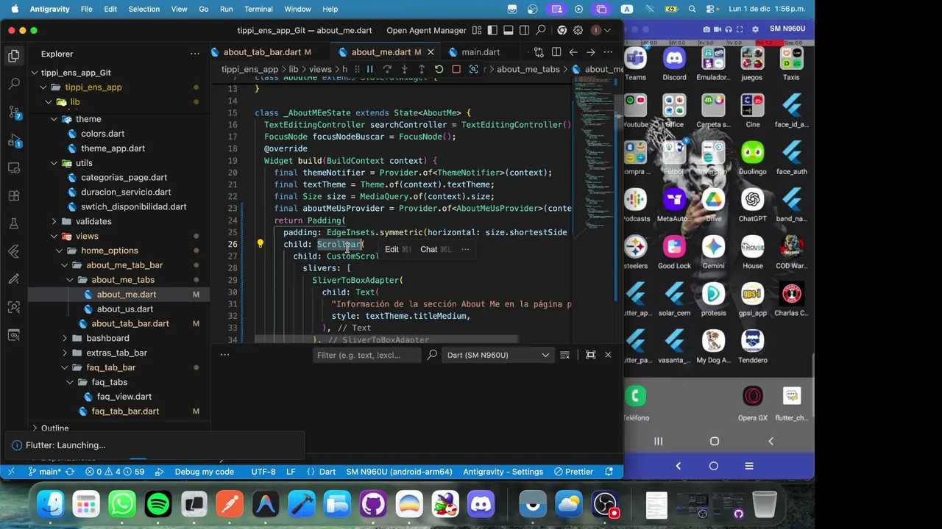Open the Settings gear in title bar
This screenshot has width=942, height=529.
click(578, 30)
